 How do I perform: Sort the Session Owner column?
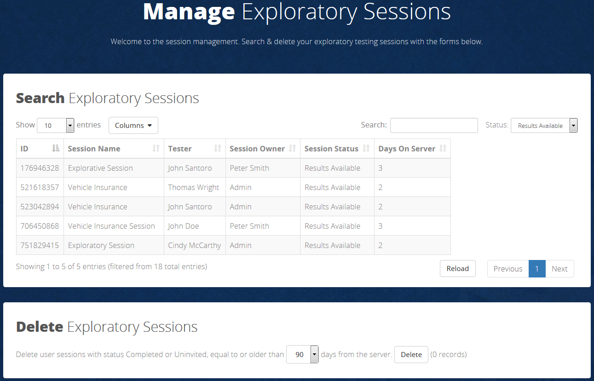[262, 148]
